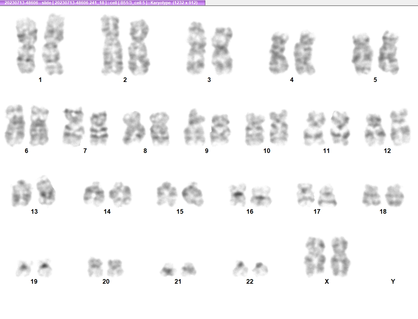Click the left chromosome 18 image
Image resolution: width=418 pixels, height=319 pixels.
(x=372, y=195)
